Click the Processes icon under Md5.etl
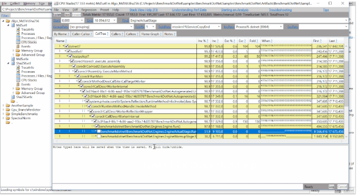 pos(18,33)
